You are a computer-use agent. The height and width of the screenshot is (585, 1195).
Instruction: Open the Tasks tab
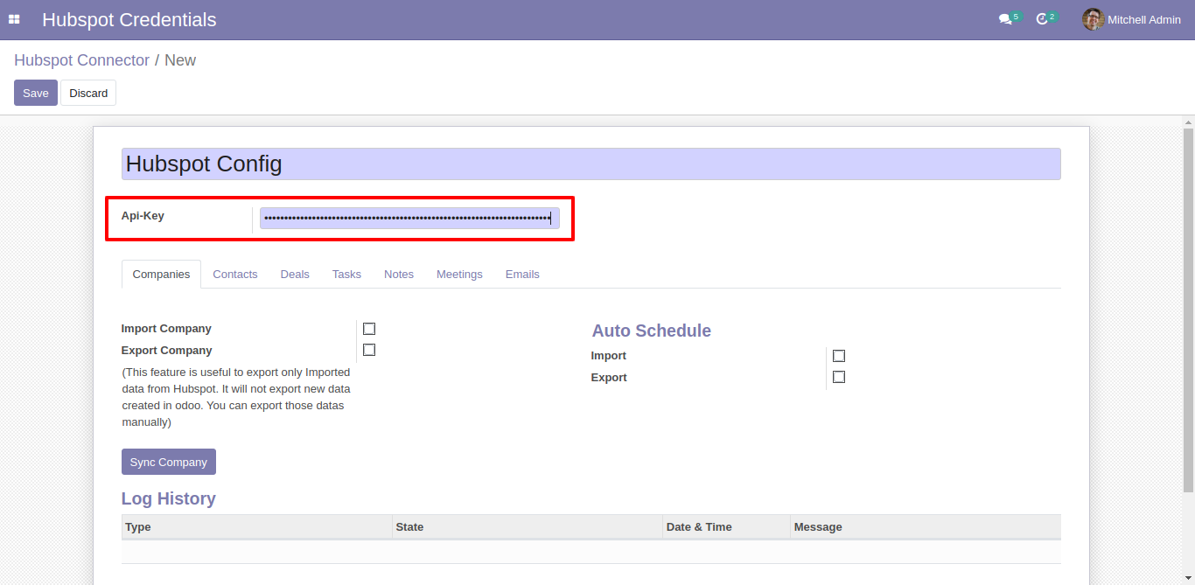tap(346, 274)
